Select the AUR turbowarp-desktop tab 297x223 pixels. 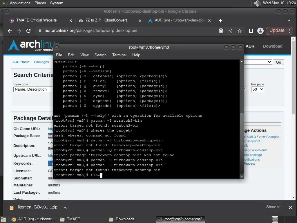click(x=179, y=20)
